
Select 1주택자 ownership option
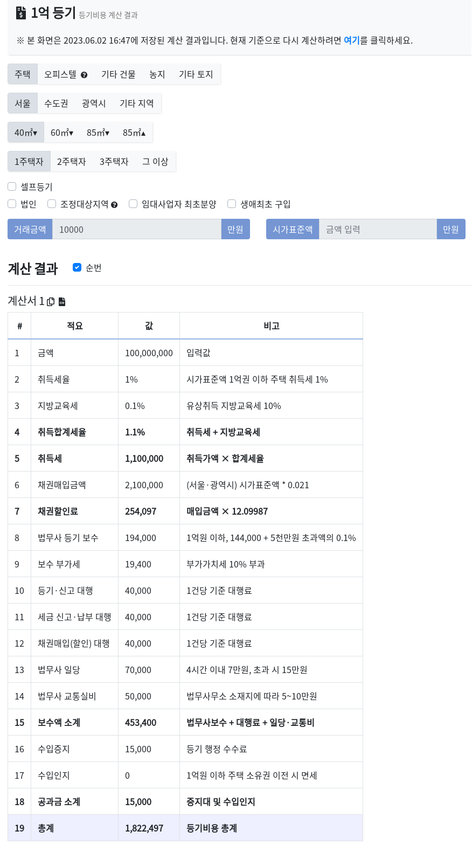[x=29, y=162]
